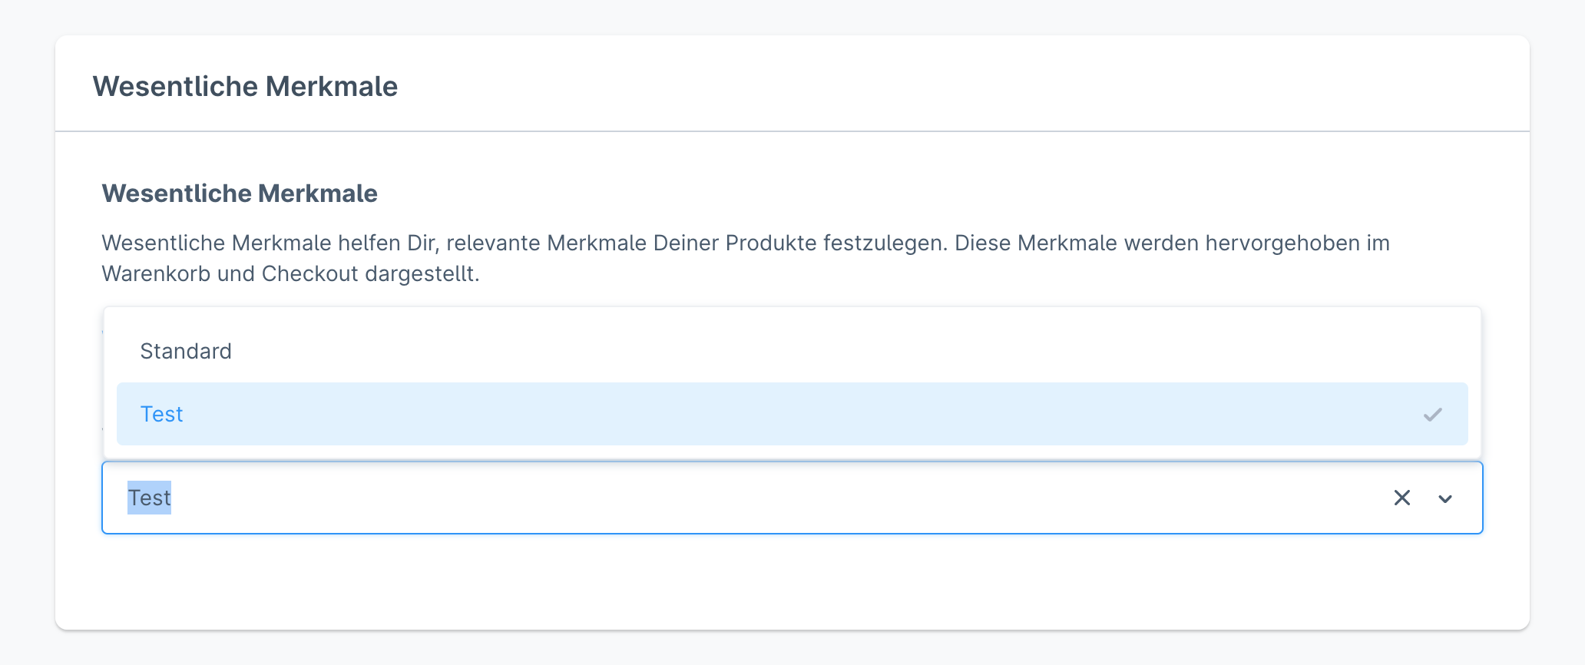Image resolution: width=1585 pixels, height=665 pixels.
Task: Clear the selected Test value with X
Action: 1401,498
